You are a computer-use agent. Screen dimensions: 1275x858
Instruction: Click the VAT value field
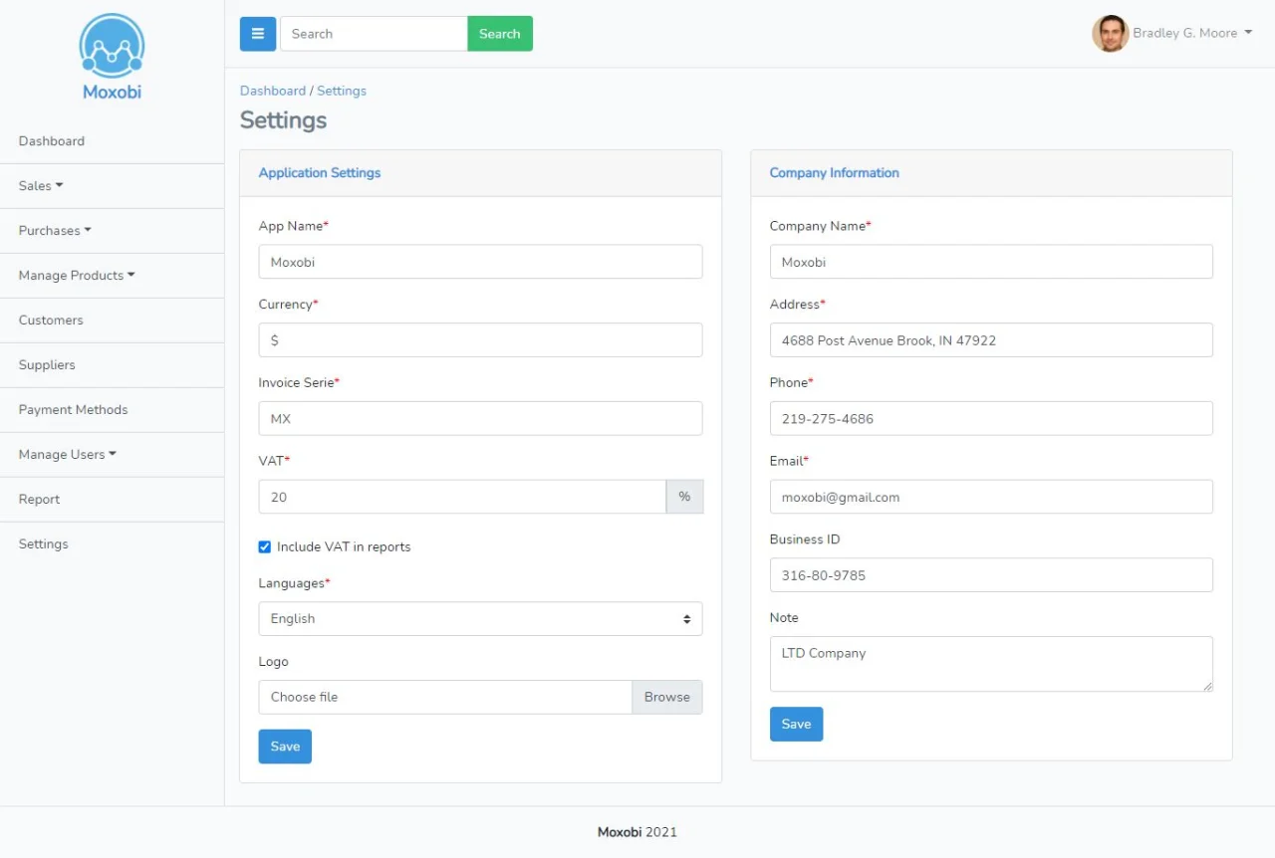coord(462,497)
